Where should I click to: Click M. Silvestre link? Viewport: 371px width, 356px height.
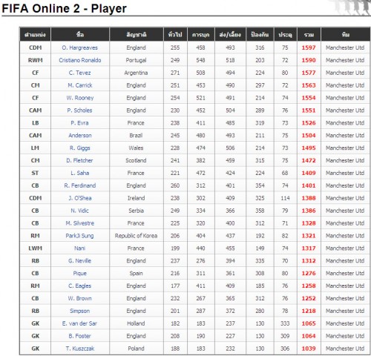point(79,223)
